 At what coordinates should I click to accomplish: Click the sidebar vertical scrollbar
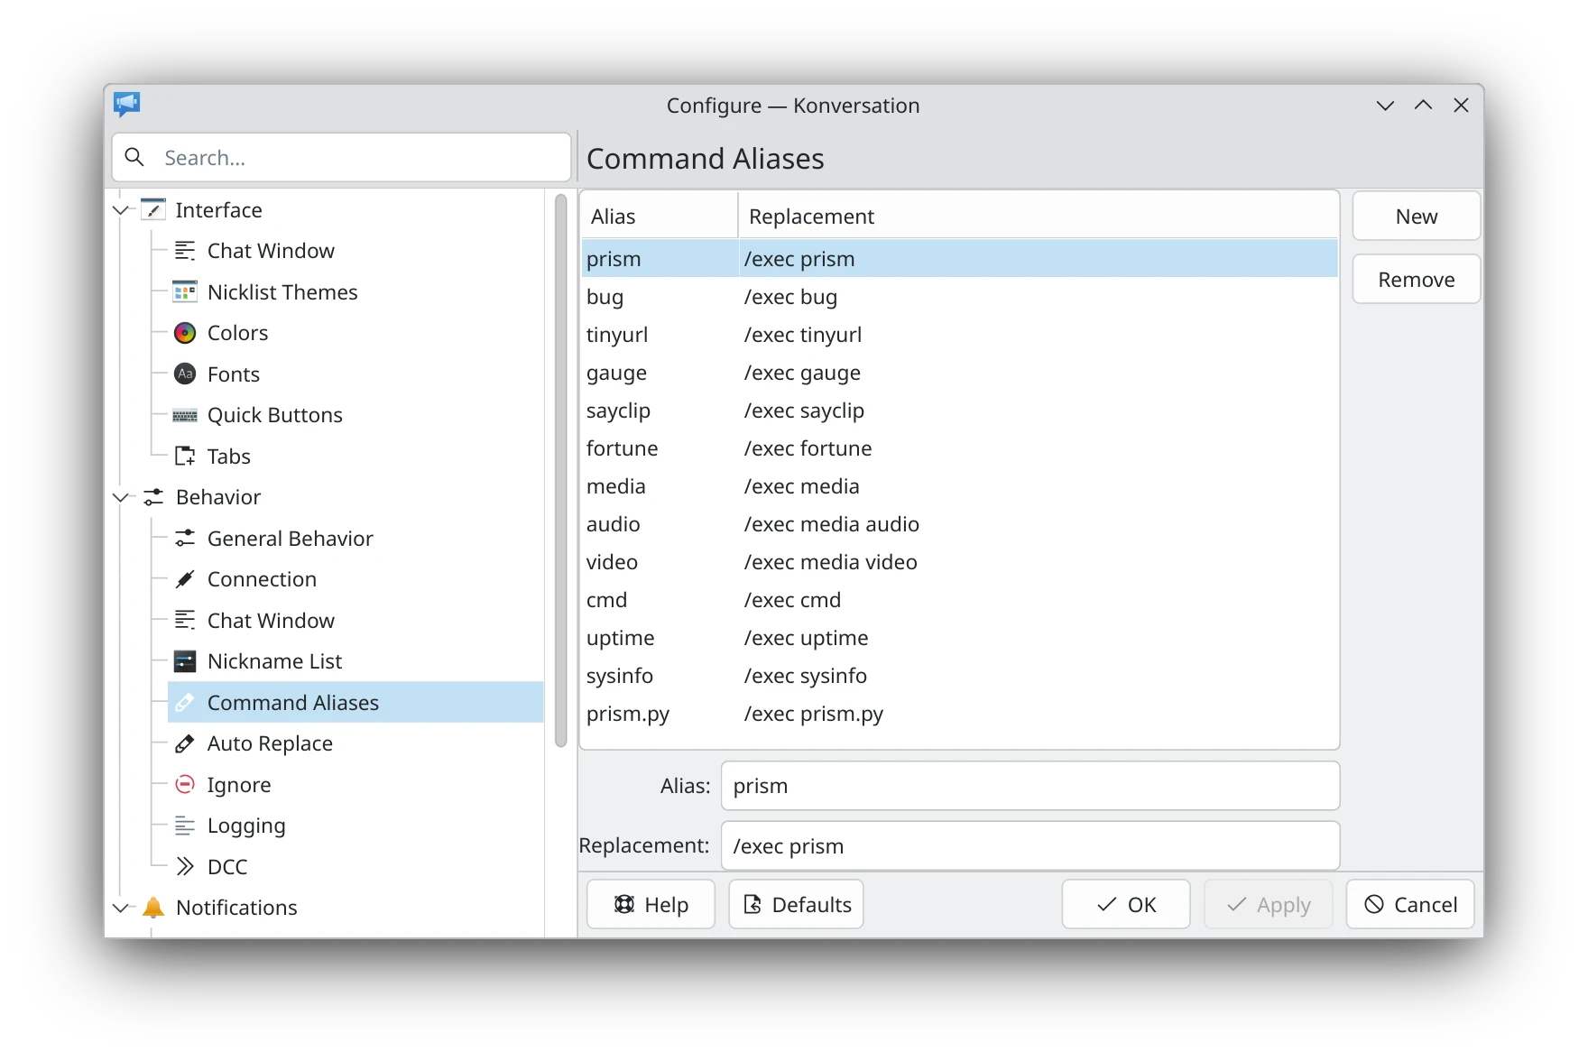(560, 469)
